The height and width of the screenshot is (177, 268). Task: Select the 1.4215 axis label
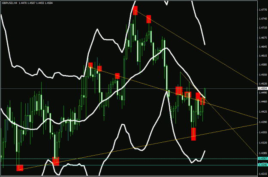point(262,174)
